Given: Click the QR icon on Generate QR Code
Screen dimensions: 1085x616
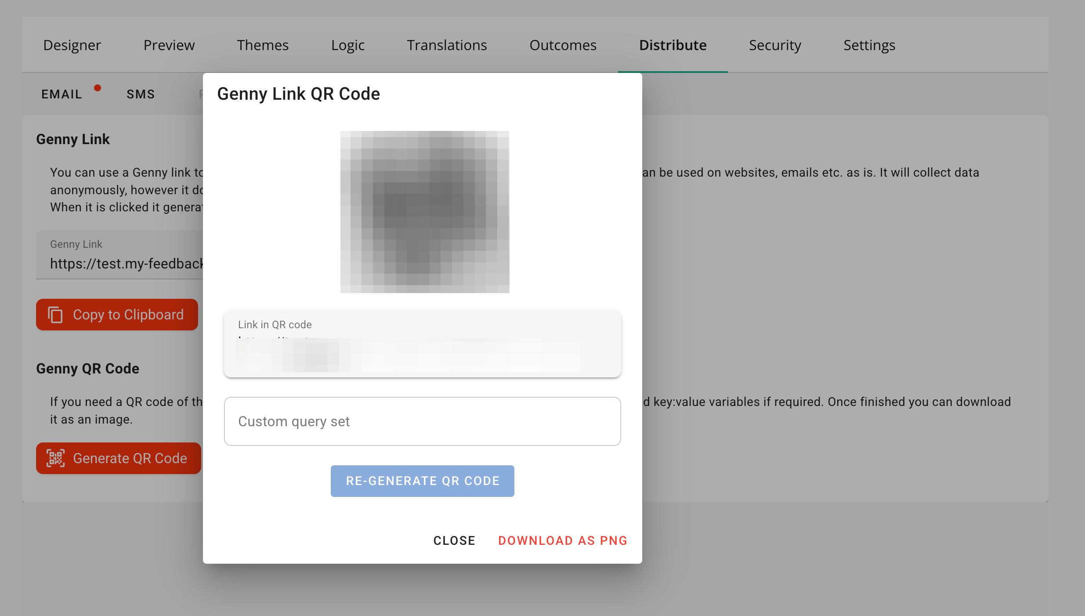Looking at the screenshot, I should click(x=56, y=458).
